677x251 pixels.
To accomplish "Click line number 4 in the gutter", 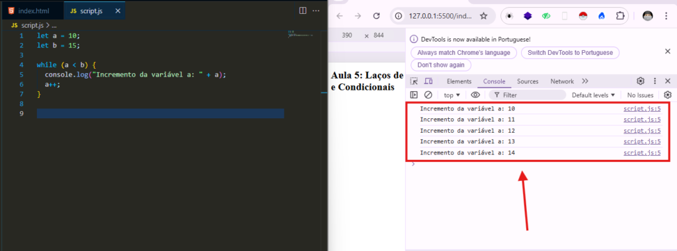I will tap(22, 65).
